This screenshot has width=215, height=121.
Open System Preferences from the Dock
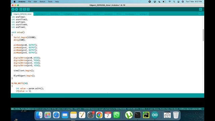tap(91, 115)
